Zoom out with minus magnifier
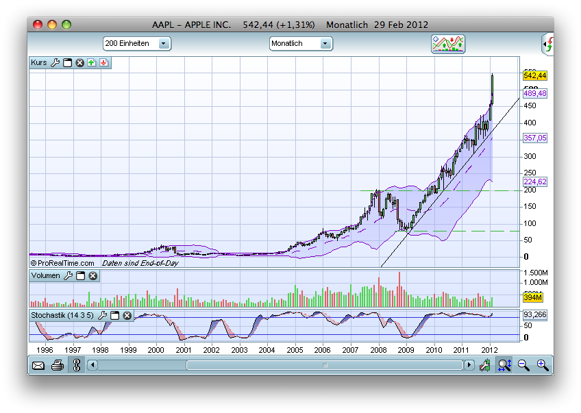The image size is (581, 413). (523, 365)
